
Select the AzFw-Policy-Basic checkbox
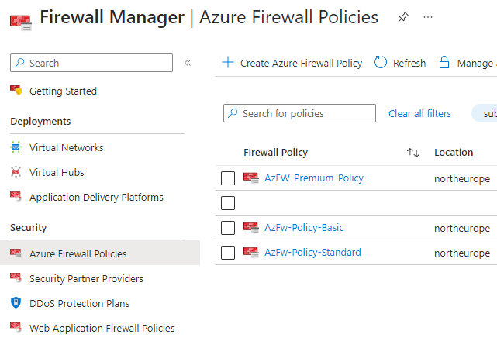pyautogui.click(x=228, y=228)
